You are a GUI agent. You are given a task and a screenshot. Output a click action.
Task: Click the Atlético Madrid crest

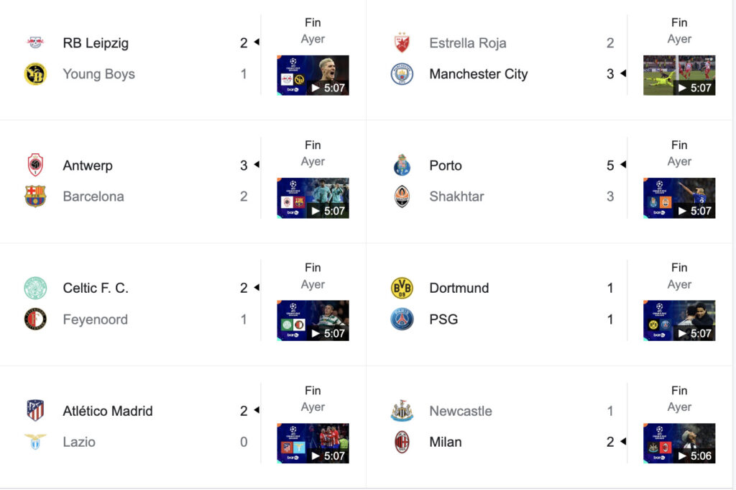point(35,411)
